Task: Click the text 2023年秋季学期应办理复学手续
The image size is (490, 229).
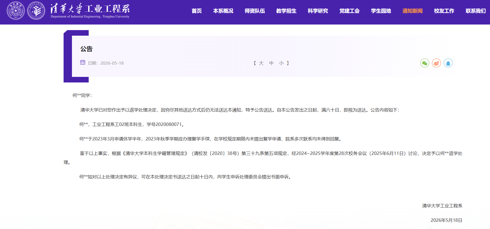Action: (177, 139)
